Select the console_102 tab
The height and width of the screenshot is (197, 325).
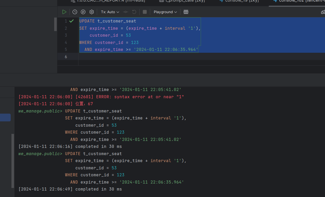pos(298,1)
